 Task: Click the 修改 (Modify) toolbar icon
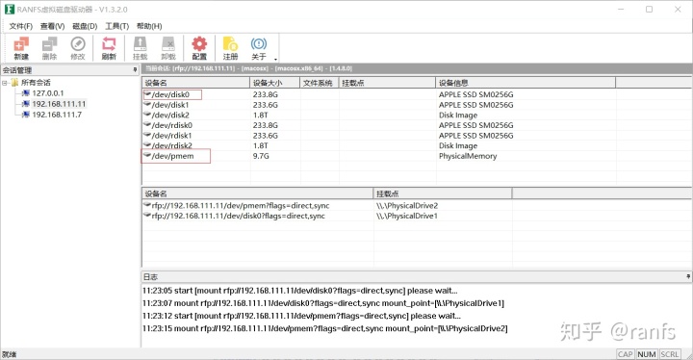click(77, 48)
